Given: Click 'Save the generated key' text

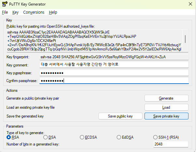Looking at the screenshot, I should tap(25, 116).
